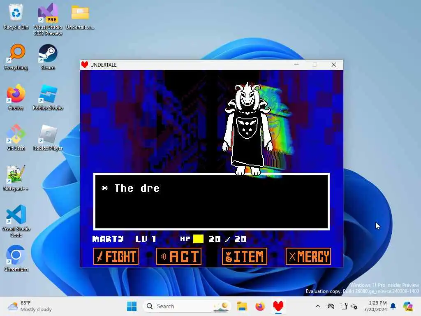Choose the MERCY battle option

[x=308, y=256]
